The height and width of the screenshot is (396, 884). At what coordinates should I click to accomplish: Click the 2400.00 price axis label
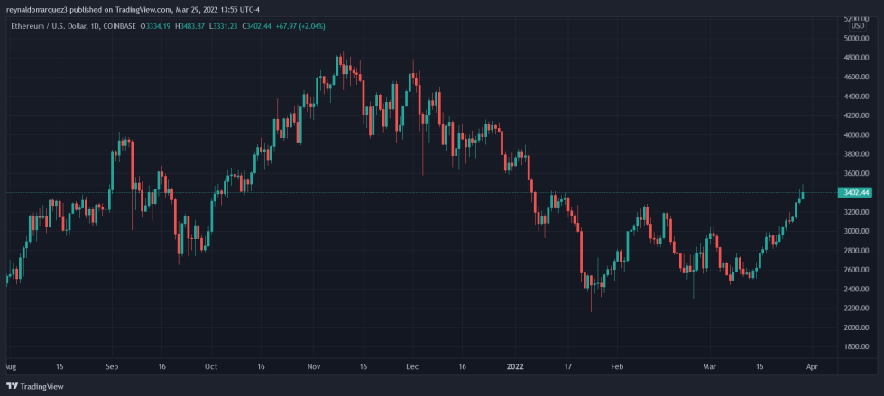pos(857,290)
